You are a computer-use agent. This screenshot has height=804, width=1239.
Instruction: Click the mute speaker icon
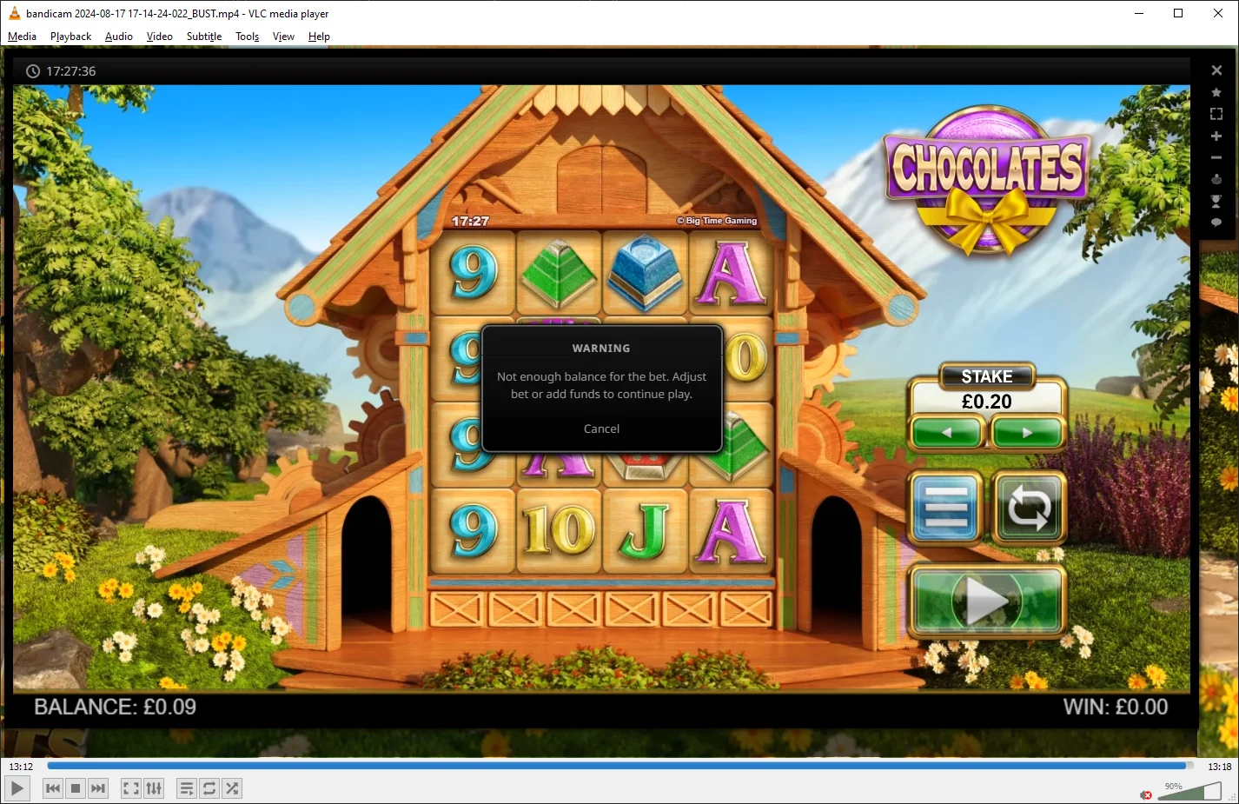(x=1146, y=794)
